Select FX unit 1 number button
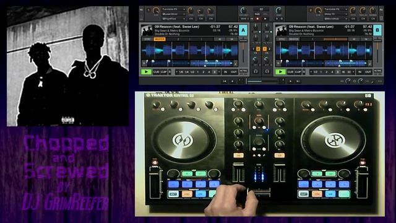The width and height of the screenshot is (396, 223). tap(148, 11)
